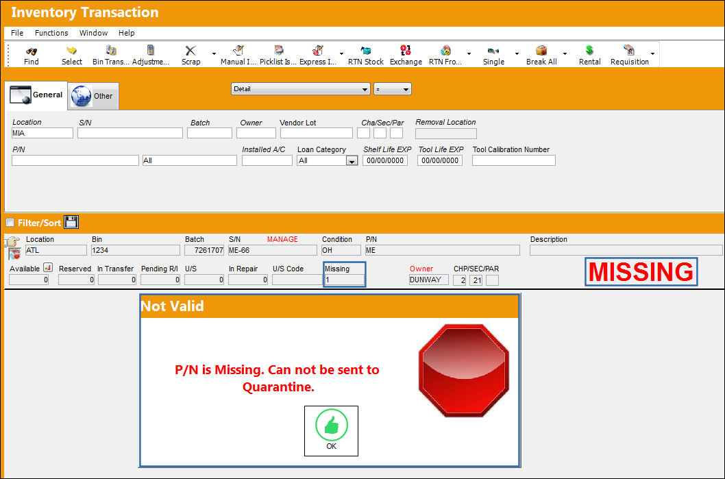Click the pointing hand record icon
The image size is (725, 479).
[x=14, y=241]
